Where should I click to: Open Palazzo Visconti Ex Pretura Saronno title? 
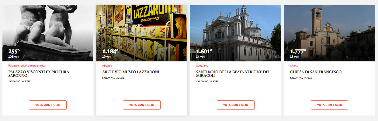click(39, 74)
